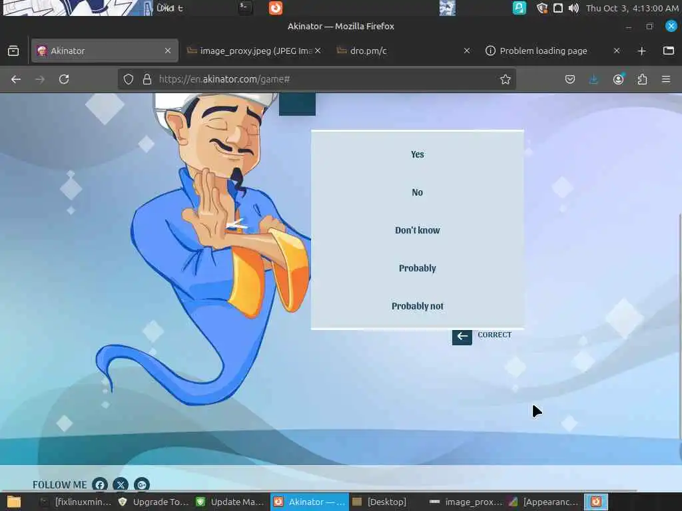
Task: Open Akinator's X (Twitter) page
Action: (121, 484)
